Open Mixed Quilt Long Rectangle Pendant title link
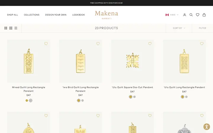The image size is (213, 133). coord(28,89)
